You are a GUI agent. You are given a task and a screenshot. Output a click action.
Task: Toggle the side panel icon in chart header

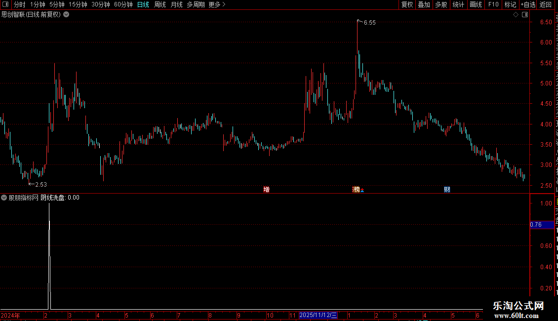pyautogui.click(x=525, y=15)
